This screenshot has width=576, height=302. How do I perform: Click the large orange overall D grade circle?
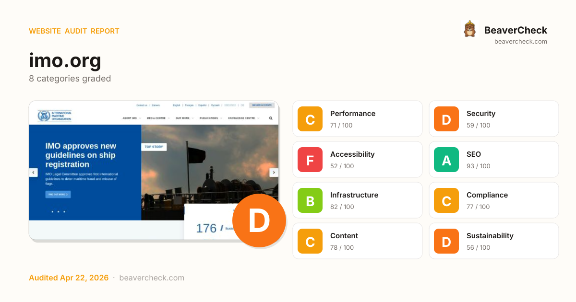point(259,221)
